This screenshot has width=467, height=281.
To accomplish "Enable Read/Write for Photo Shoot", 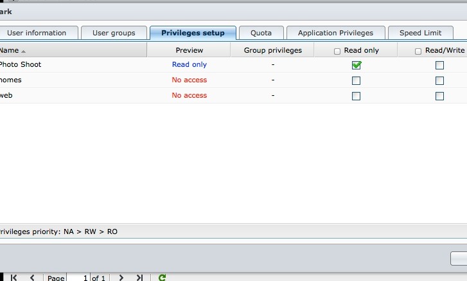I will 439,65.
